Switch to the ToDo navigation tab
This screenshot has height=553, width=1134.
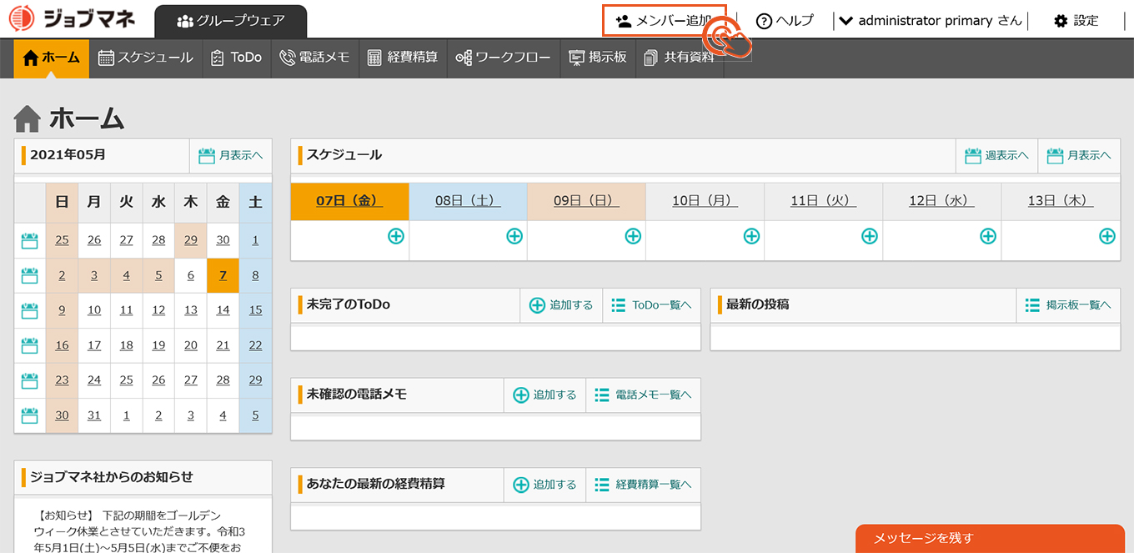[237, 58]
